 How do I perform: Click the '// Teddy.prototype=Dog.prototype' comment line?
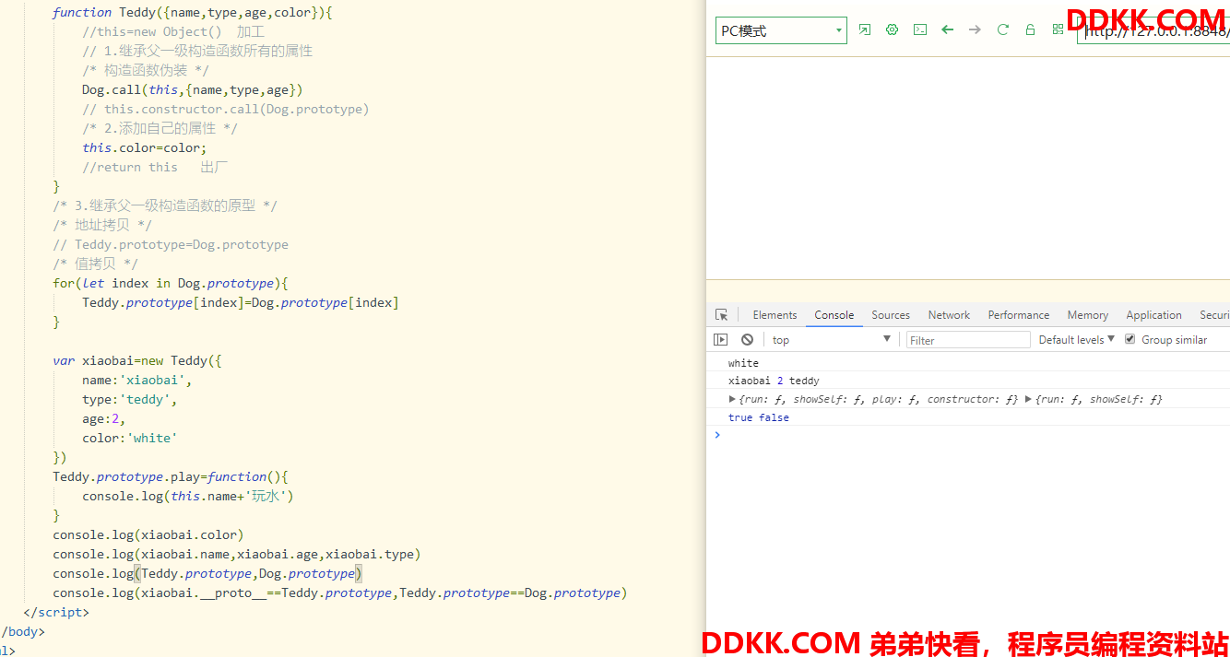point(171,244)
